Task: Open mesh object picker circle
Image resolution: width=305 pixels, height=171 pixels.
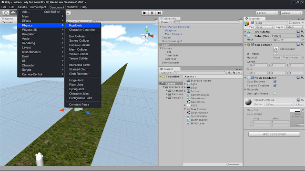Action: pyautogui.click(x=303, y=39)
